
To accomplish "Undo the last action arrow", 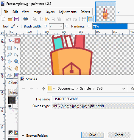I will pyautogui.click(x=68, y=19).
